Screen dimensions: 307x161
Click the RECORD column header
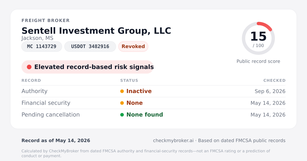[31, 80]
